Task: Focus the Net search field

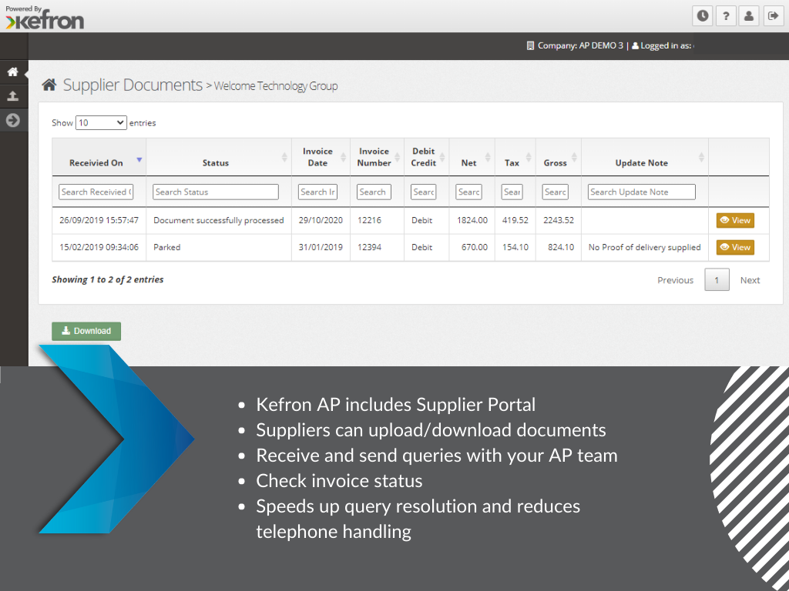Action: [469, 192]
